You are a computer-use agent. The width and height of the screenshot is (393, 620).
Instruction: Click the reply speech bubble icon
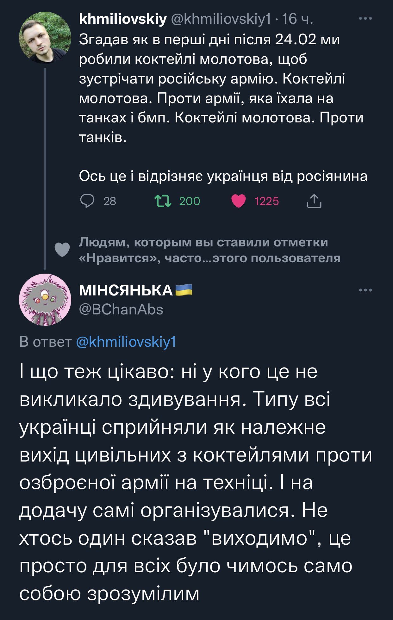click(x=88, y=201)
